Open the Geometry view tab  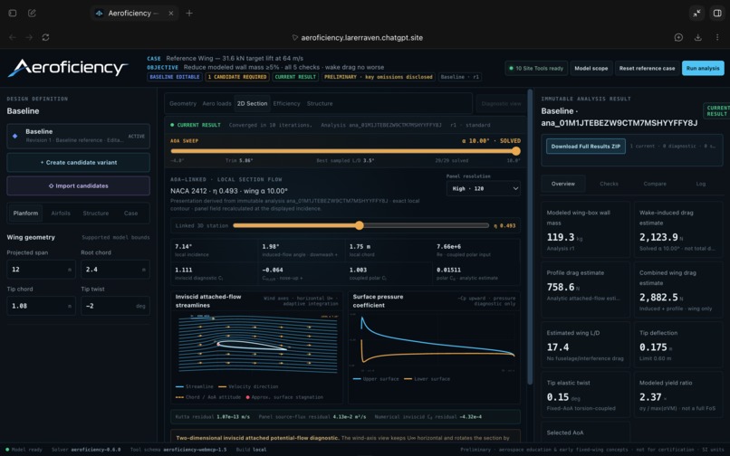click(183, 103)
